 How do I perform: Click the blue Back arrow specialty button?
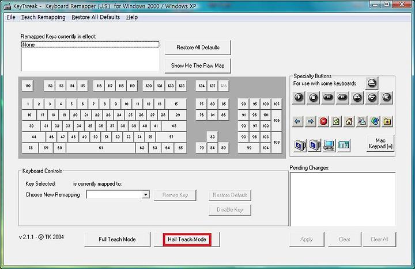pyautogui.click(x=297, y=121)
